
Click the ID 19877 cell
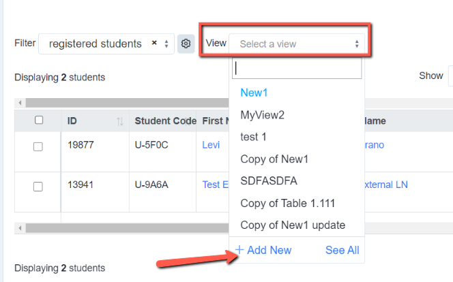click(95, 152)
